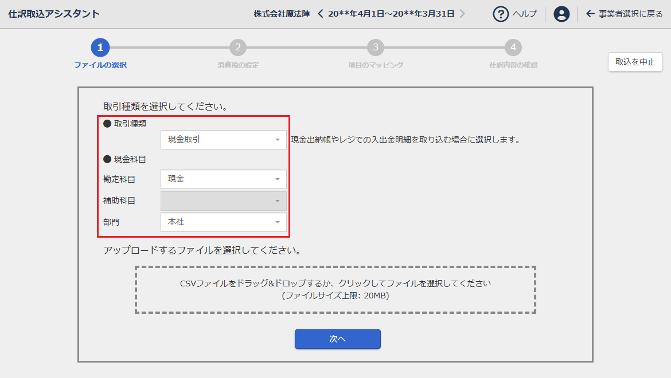The height and width of the screenshot is (378, 671).
Task: Click step 3 circle 項目のマッピング
Action: pyautogui.click(x=376, y=48)
